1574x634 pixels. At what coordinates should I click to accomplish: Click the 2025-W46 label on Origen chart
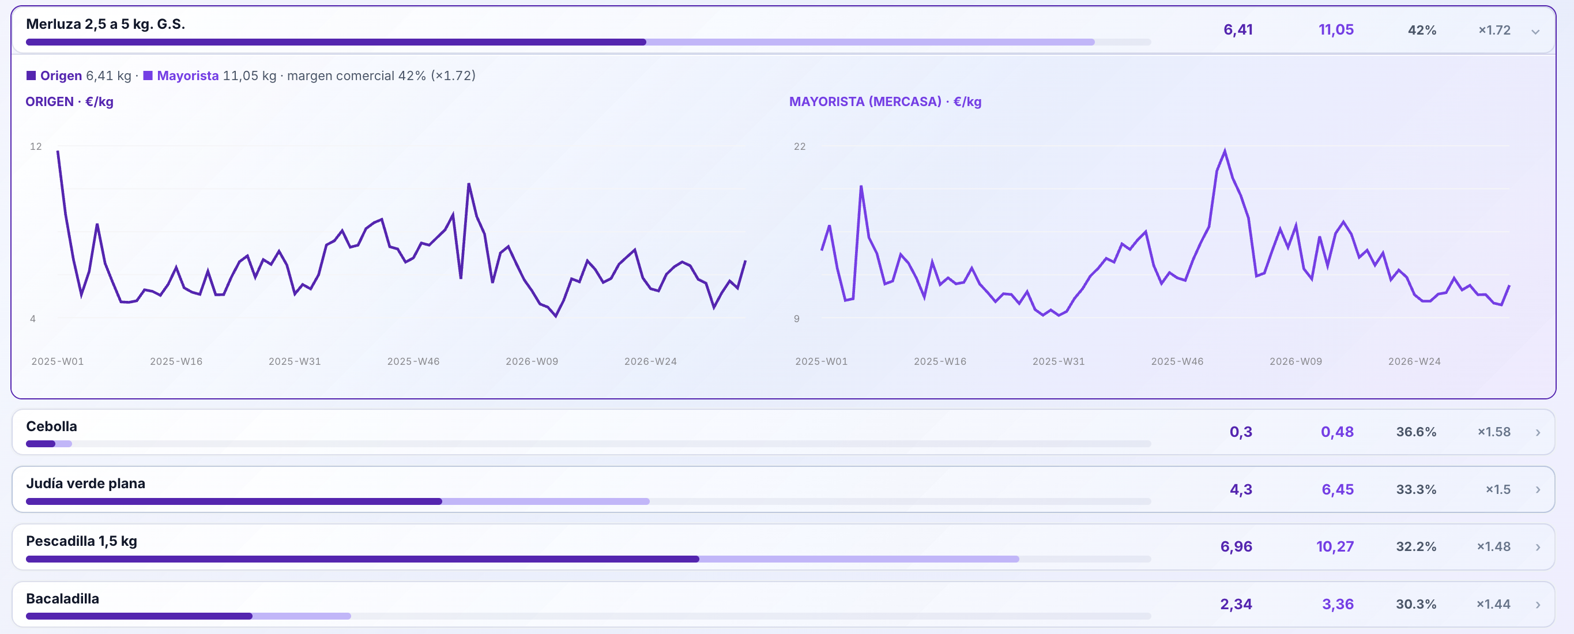point(413,361)
